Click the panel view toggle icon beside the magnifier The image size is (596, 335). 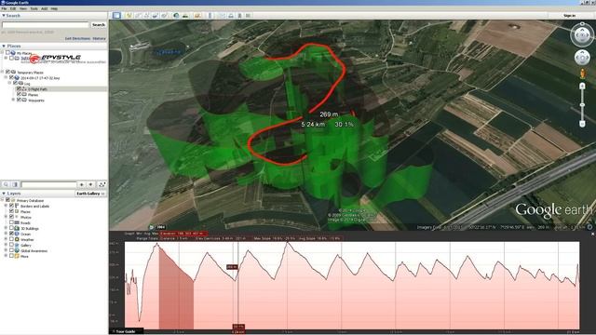click(15, 184)
